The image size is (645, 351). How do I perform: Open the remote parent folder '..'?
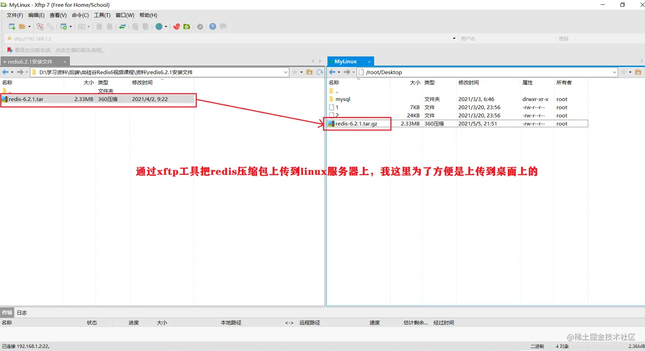point(337,91)
